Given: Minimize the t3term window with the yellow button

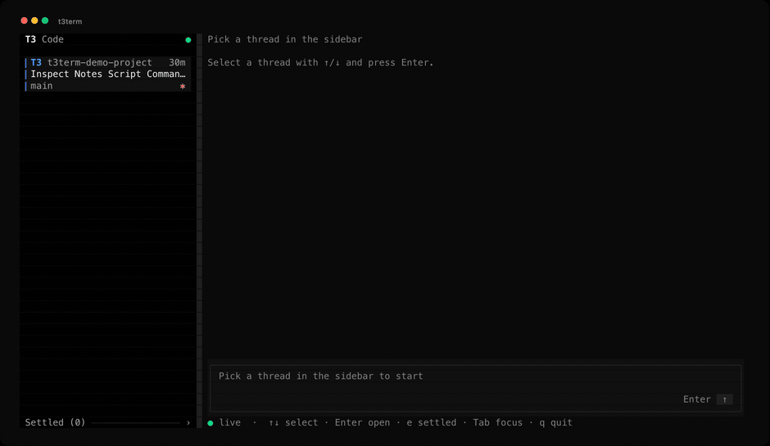Looking at the screenshot, I should pyautogui.click(x=34, y=20).
